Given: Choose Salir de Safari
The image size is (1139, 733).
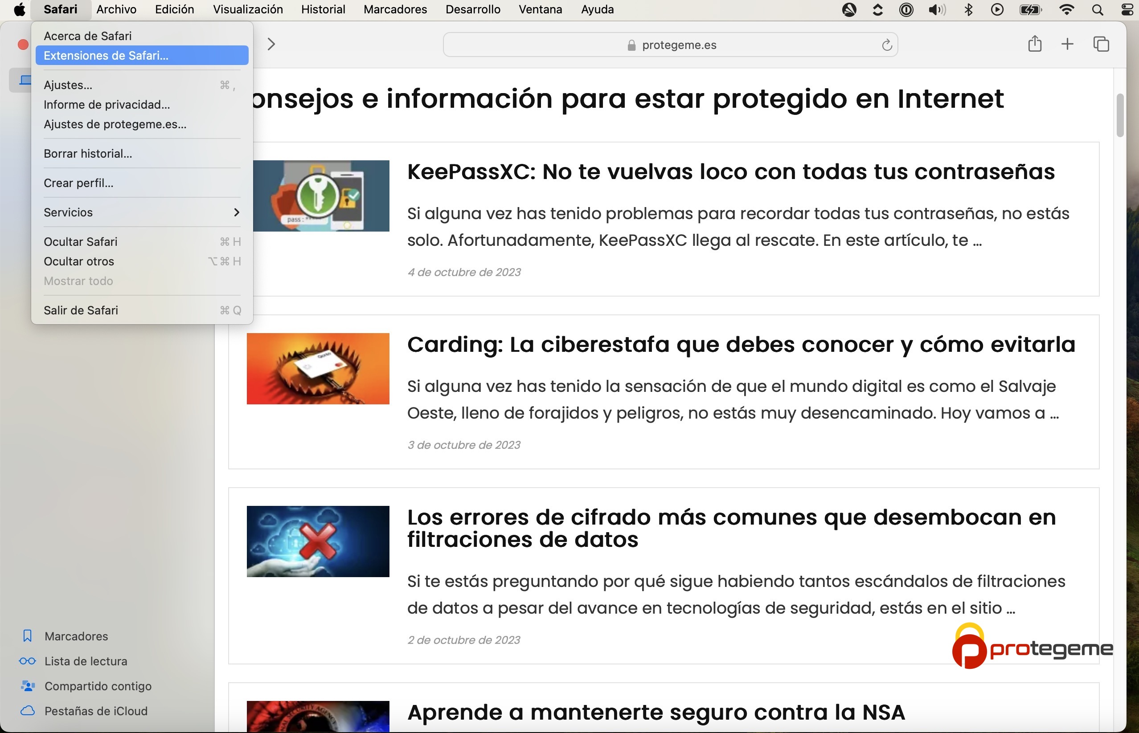Looking at the screenshot, I should click(x=142, y=310).
